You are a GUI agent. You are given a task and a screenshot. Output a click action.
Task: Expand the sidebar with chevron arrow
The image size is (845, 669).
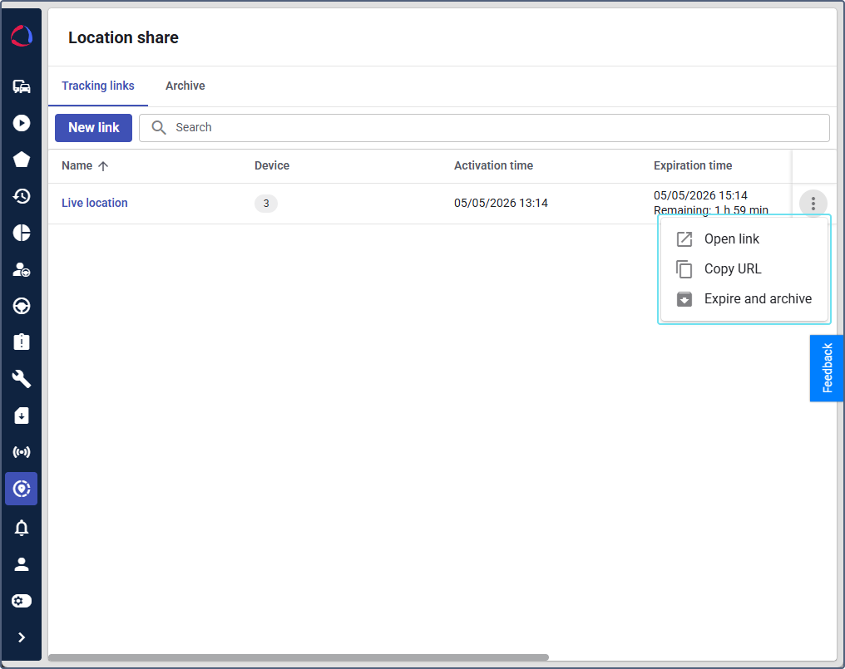point(22,637)
